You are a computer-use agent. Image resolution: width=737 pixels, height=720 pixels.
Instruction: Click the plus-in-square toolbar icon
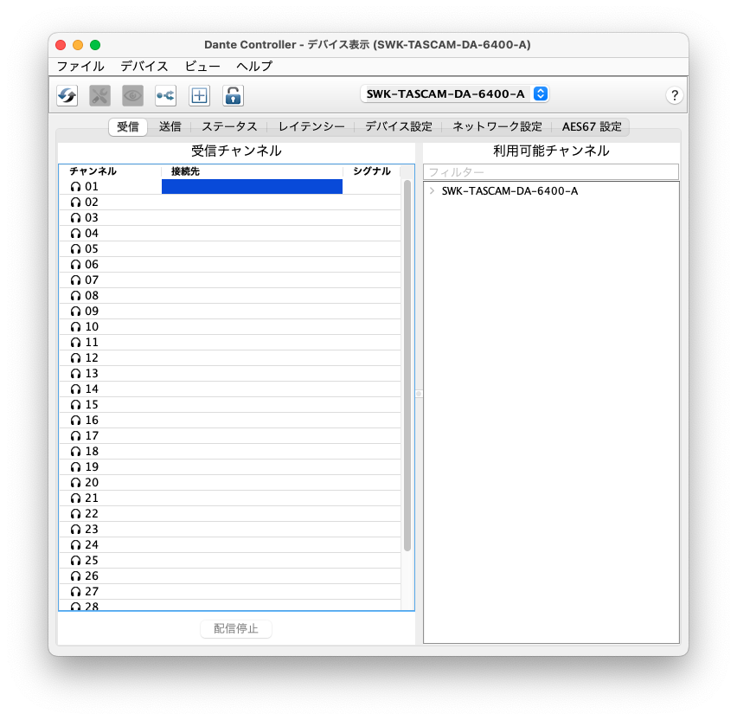(200, 95)
